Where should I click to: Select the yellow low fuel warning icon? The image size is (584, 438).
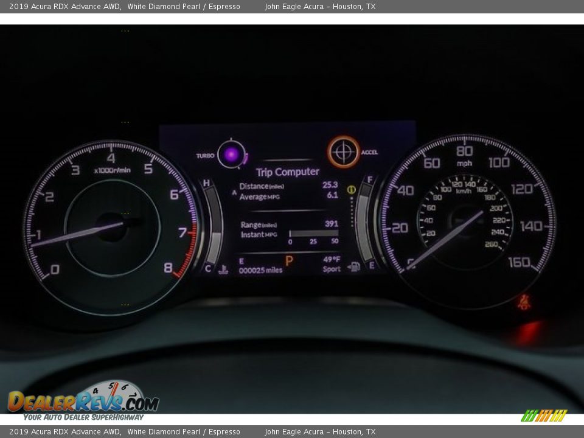(352, 189)
